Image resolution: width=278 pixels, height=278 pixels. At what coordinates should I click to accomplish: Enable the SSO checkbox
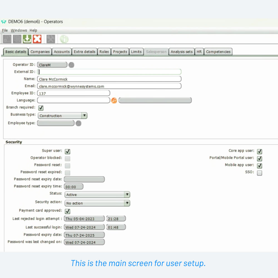pos(259,173)
